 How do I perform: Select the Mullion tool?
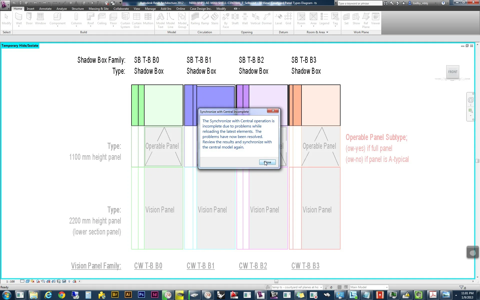click(x=148, y=19)
